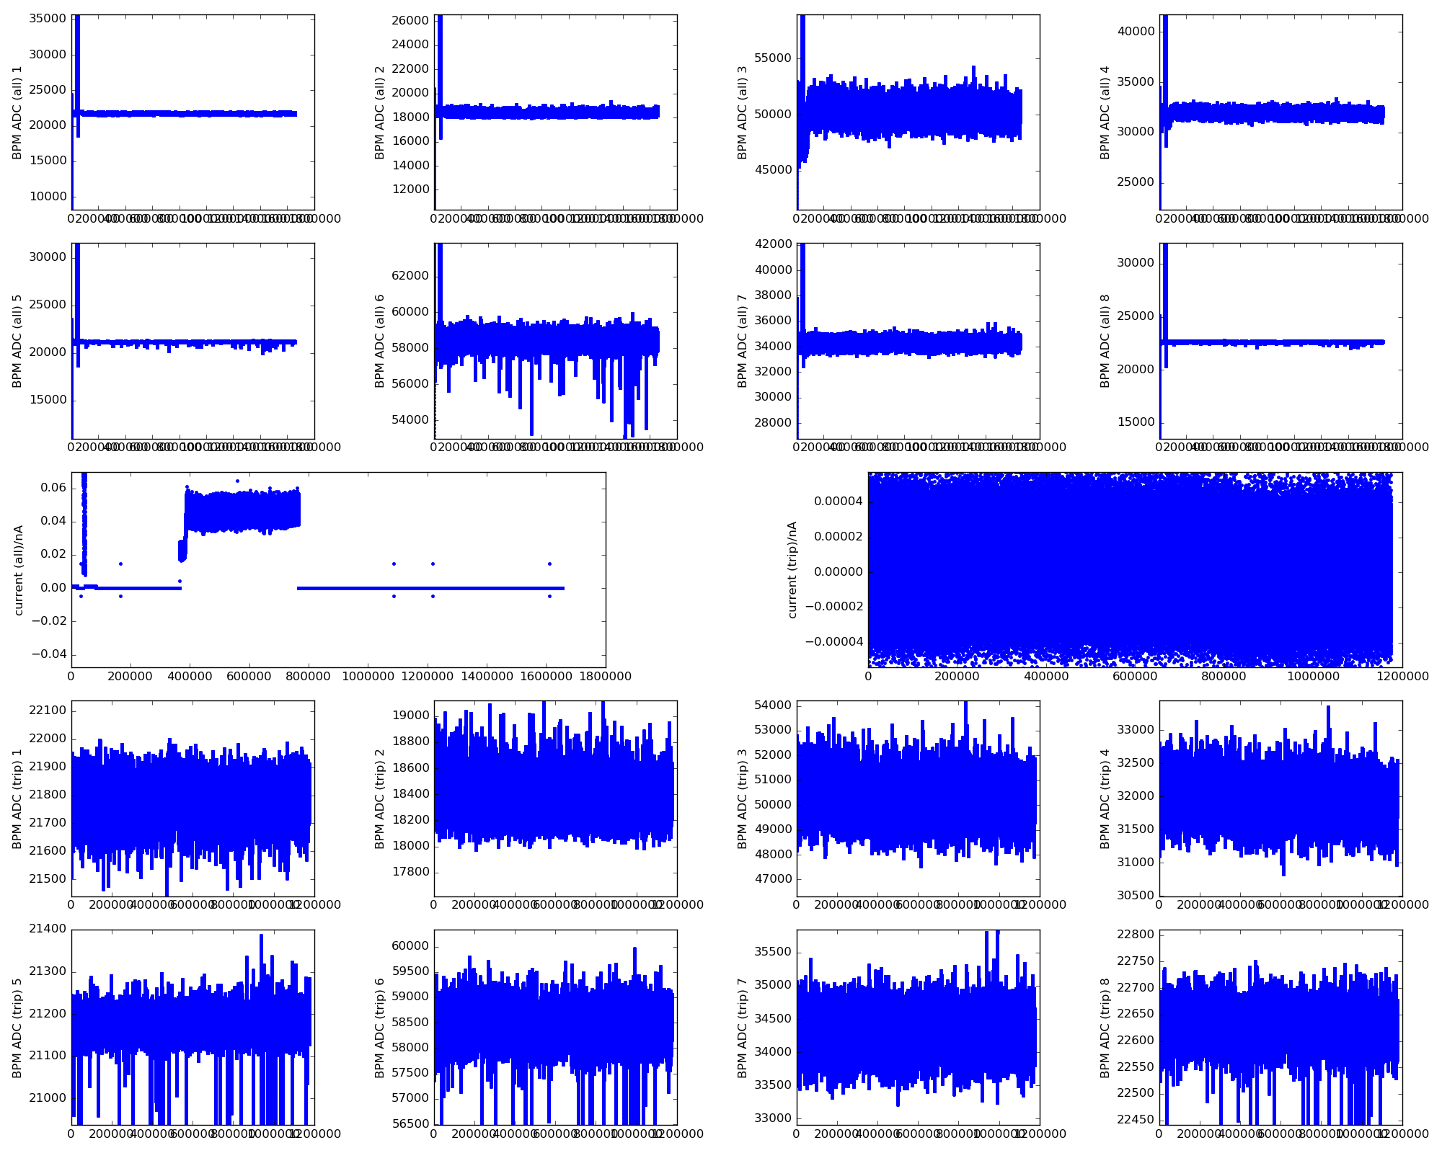1442x1153 pixels.
Task: Click inside the BPM ADC (all) 6 plot area
Action: (556, 341)
